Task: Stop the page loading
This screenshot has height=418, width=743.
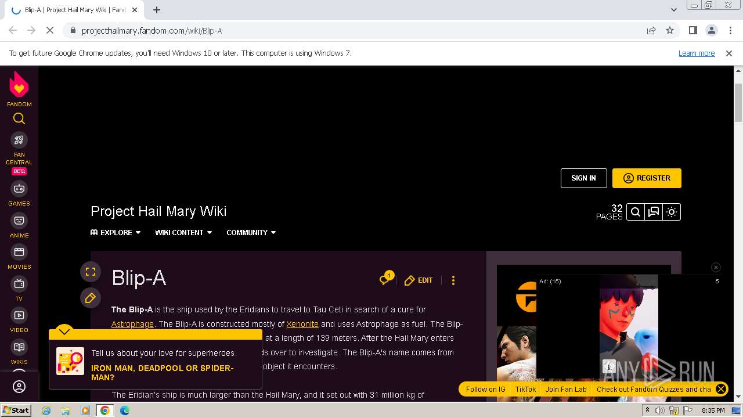Action: 50,30
